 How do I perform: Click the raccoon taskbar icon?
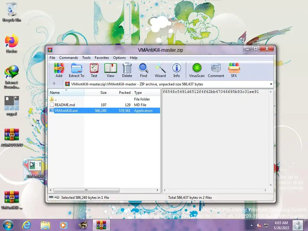[83, 225]
